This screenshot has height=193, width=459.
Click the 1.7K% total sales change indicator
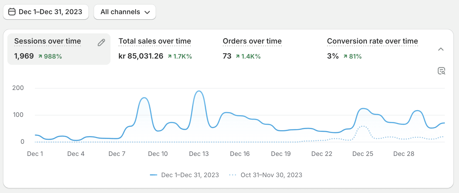click(180, 56)
